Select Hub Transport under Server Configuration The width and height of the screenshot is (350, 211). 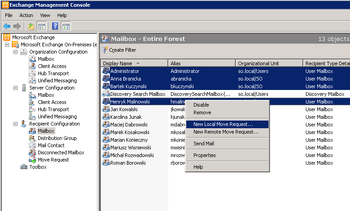54,109
